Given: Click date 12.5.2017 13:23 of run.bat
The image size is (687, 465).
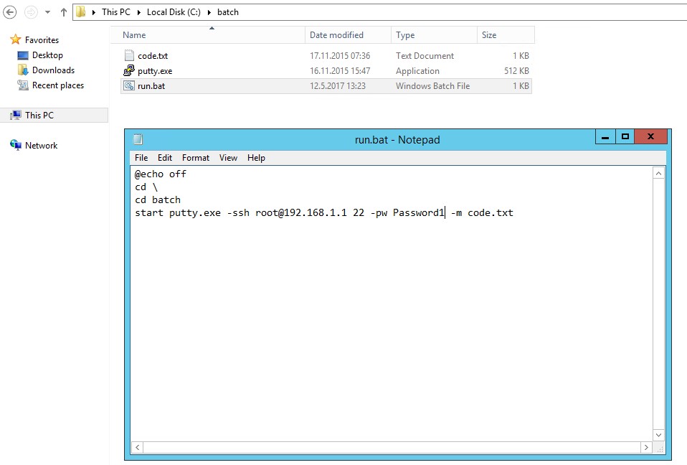Looking at the screenshot, I should tap(337, 86).
